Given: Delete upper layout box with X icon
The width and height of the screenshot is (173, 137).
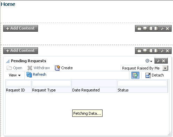Looking at the screenshot, I should point(167,29).
